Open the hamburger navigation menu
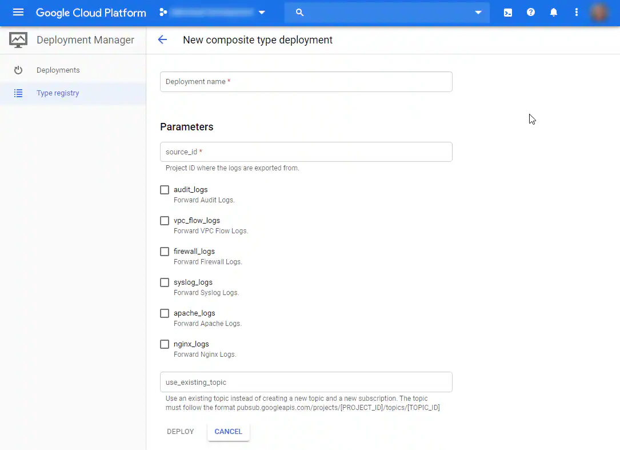620x450 pixels. [18, 12]
